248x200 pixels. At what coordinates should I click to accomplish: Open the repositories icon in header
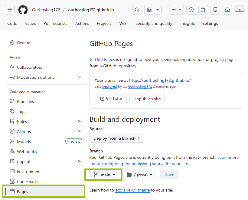[x=215, y=10]
